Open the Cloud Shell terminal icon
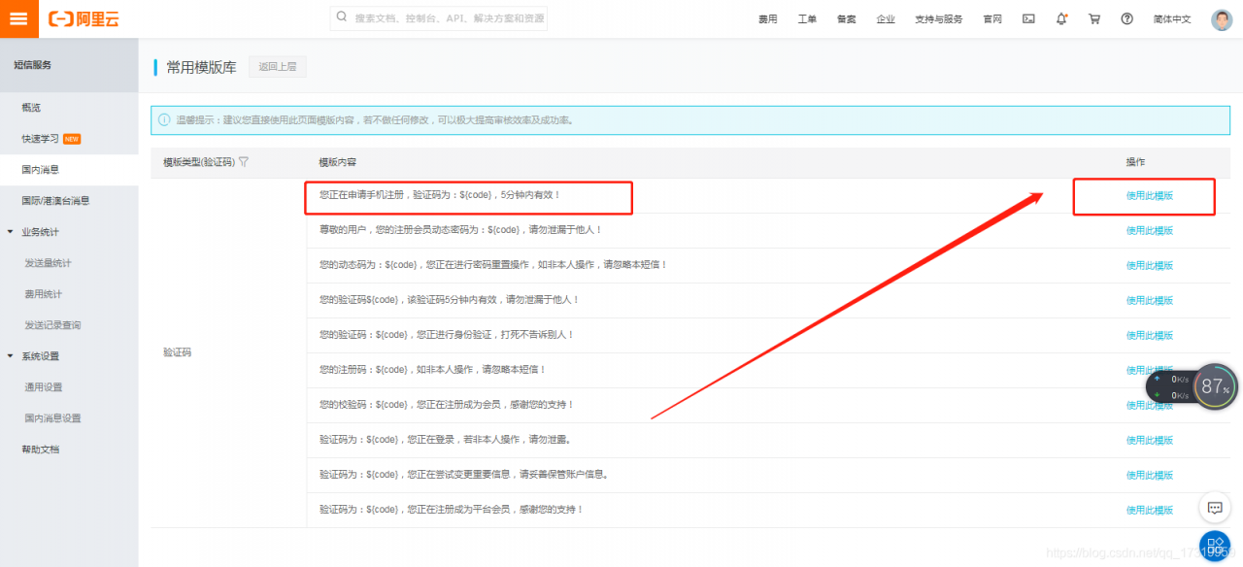 point(1028,18)
